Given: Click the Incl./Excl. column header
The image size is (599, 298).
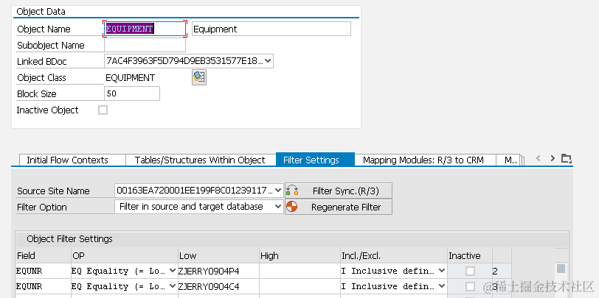Looking at the screenshot, I should pos(394,255).
